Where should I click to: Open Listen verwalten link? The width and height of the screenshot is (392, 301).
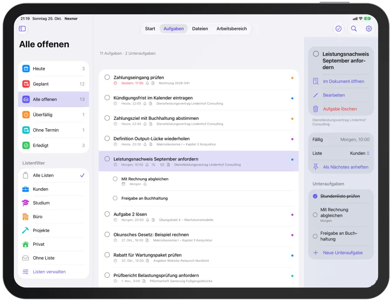(49, 272)
